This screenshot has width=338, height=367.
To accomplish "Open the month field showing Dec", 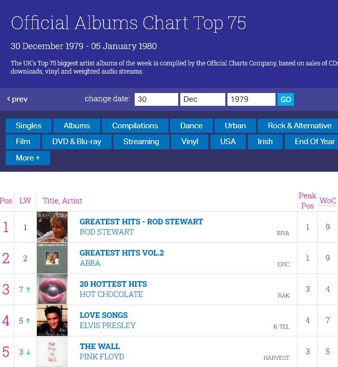I will (203, 99).
